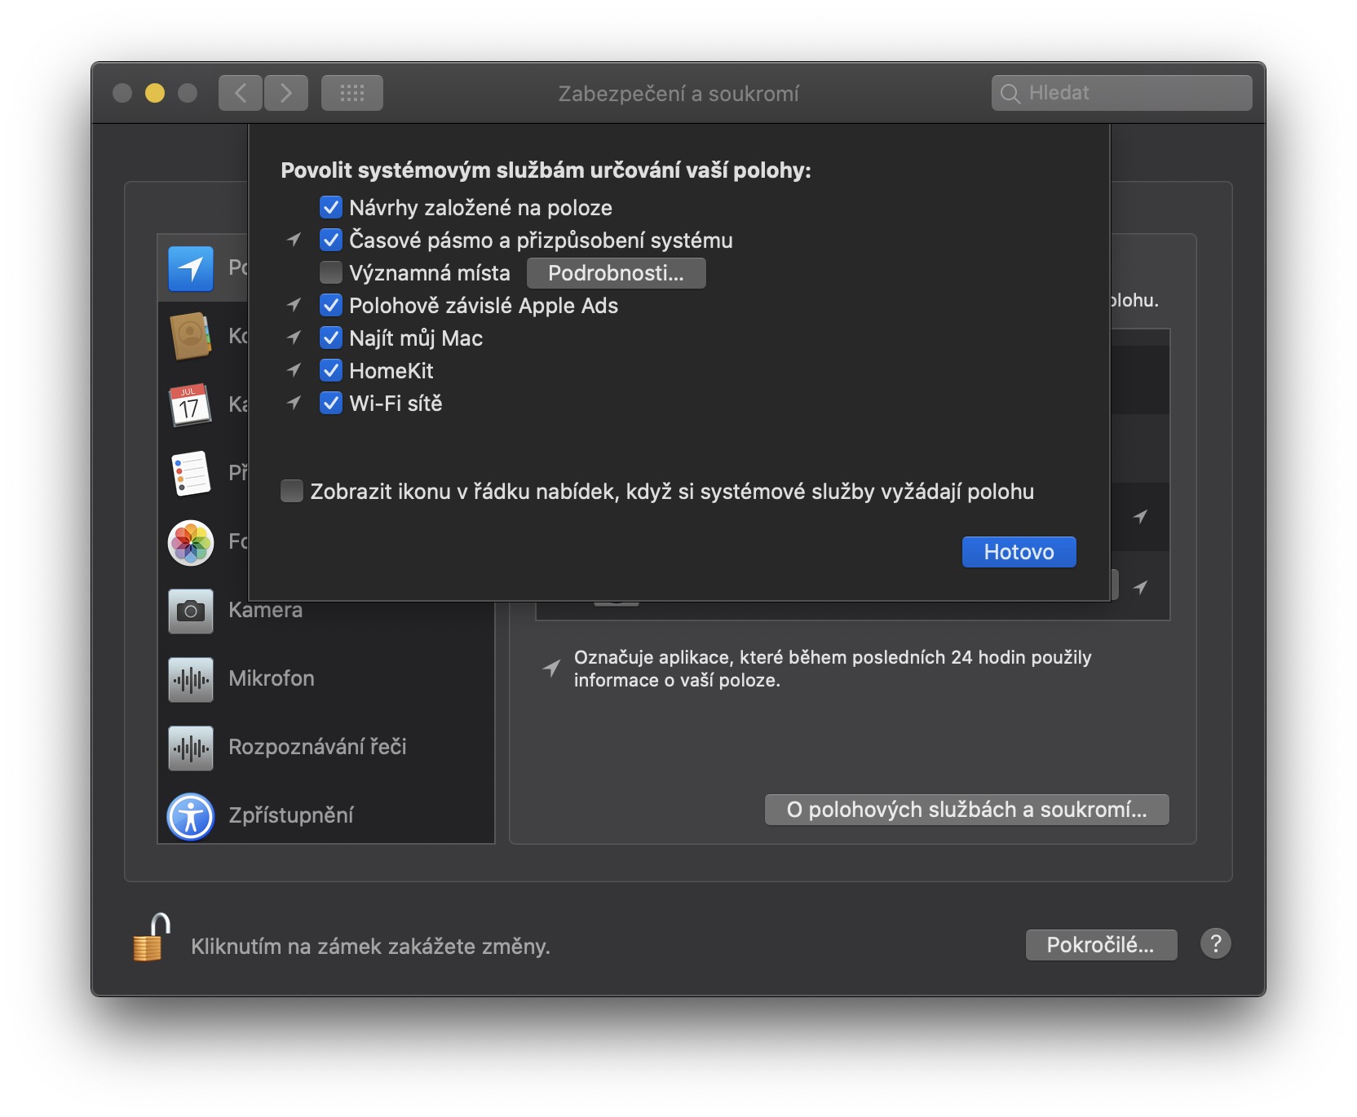
Task: Select the Calendar icon showing 17
Action: (x=191, y=404)
